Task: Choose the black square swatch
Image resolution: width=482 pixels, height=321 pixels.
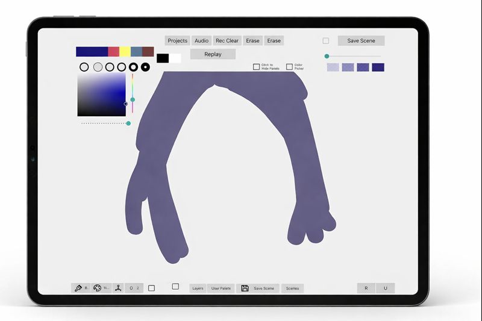Action: [x=163, y=58]
